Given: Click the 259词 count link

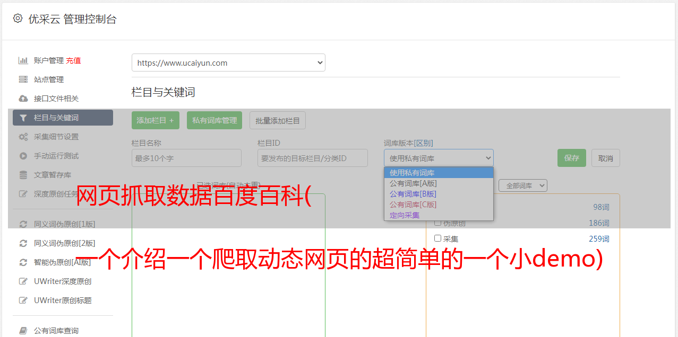Looking at the screenshot, I should [x=599, y=239].
